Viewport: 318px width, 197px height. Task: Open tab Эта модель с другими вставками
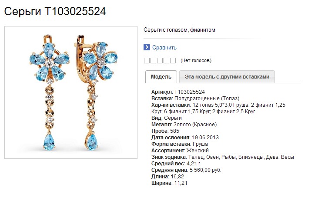(227, 77)
